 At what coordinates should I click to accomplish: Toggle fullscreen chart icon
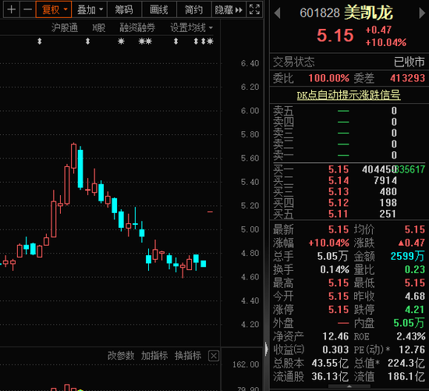point(254,10)
